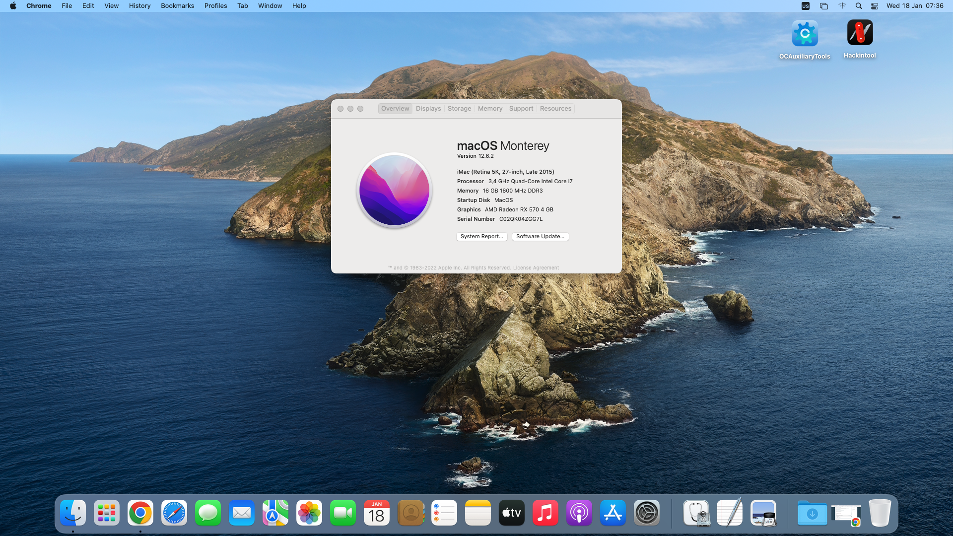Open Finder from the Dock
The image size is (953, 536).
(x=73, y=513)
